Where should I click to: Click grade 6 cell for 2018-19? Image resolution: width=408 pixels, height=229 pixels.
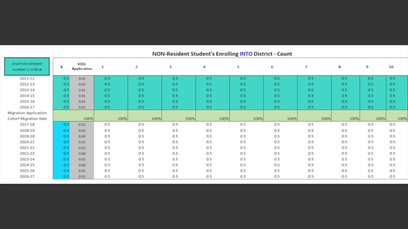coord(280,130)
